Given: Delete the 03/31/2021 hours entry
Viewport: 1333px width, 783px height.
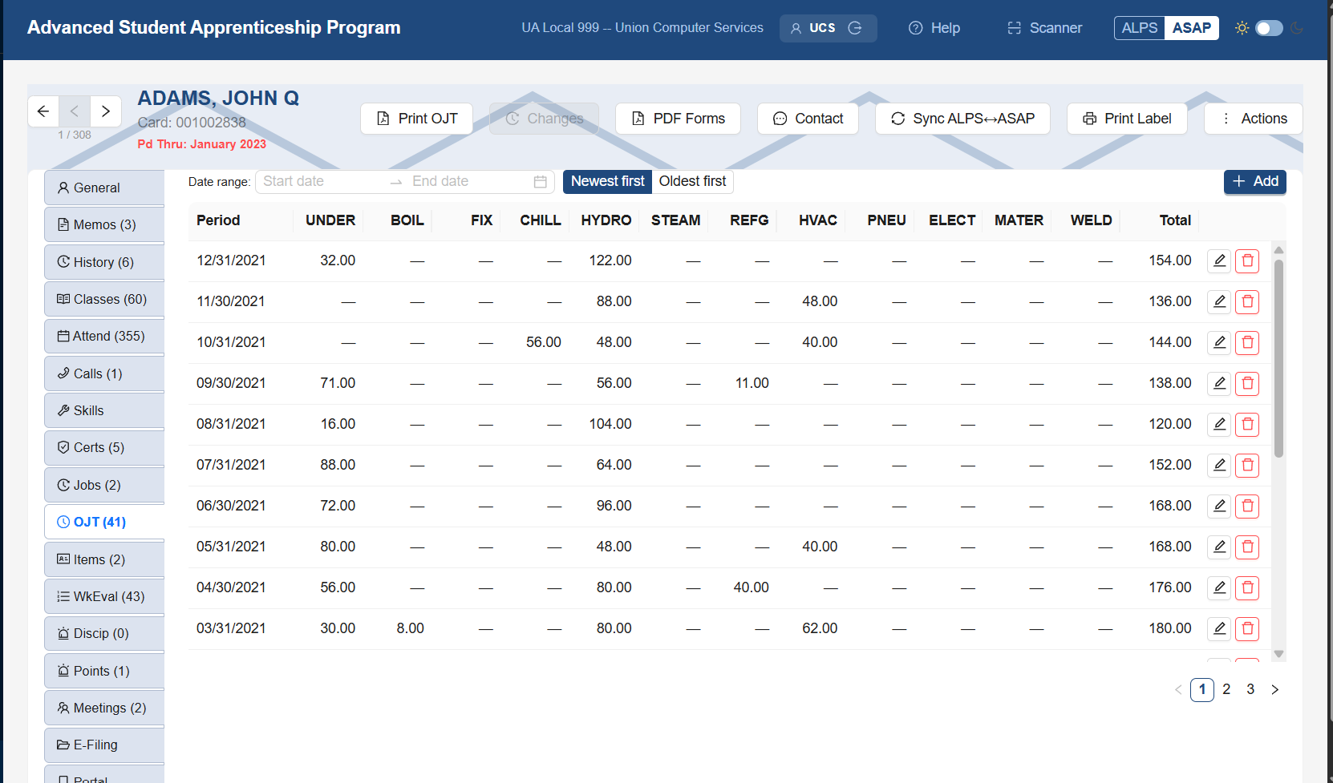Looking at the screenshot, I should click(1247, 628).
